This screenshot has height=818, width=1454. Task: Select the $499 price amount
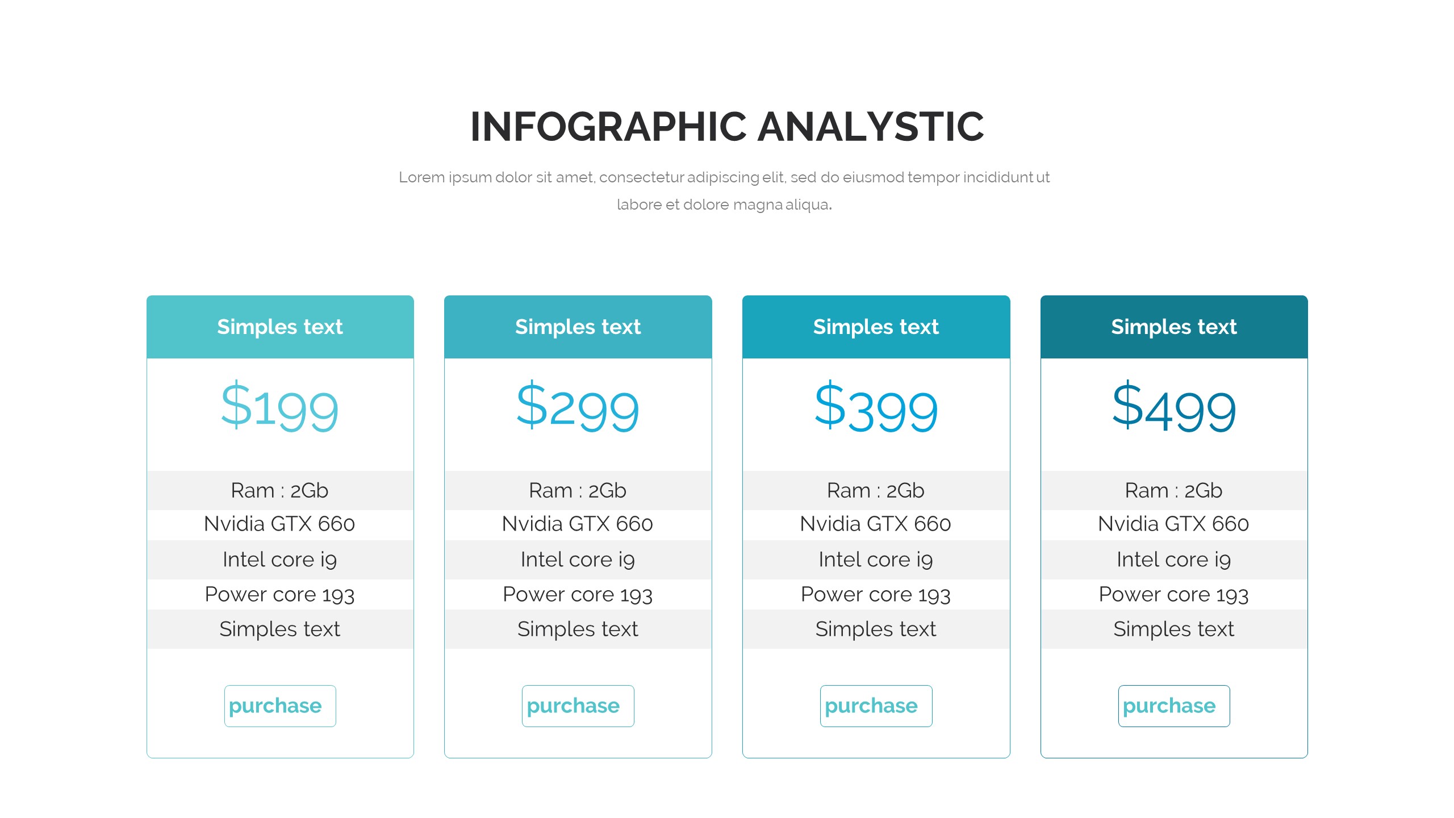[x=1173, y=407]
